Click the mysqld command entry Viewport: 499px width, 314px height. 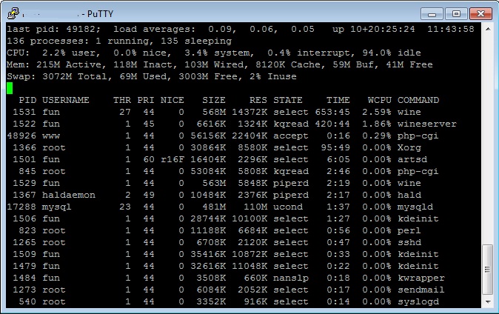click(415, 207)
